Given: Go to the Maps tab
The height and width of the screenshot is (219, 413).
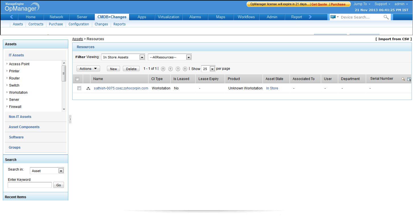Looking at the screenshot, I should click(221, 17).
